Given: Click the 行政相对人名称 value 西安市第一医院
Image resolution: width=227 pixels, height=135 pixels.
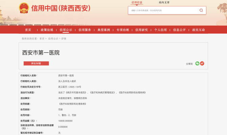Looking at the screenshot, I should pos(66,76).
